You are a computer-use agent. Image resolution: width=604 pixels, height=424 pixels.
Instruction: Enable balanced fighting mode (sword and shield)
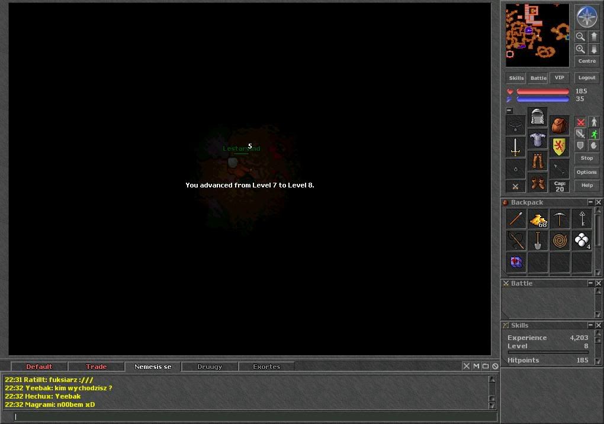click(580, 134)
